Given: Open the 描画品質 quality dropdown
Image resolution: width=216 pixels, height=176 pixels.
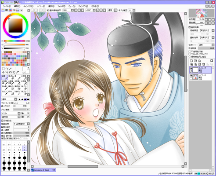Looking at the screenshot, I should point(29,124).
